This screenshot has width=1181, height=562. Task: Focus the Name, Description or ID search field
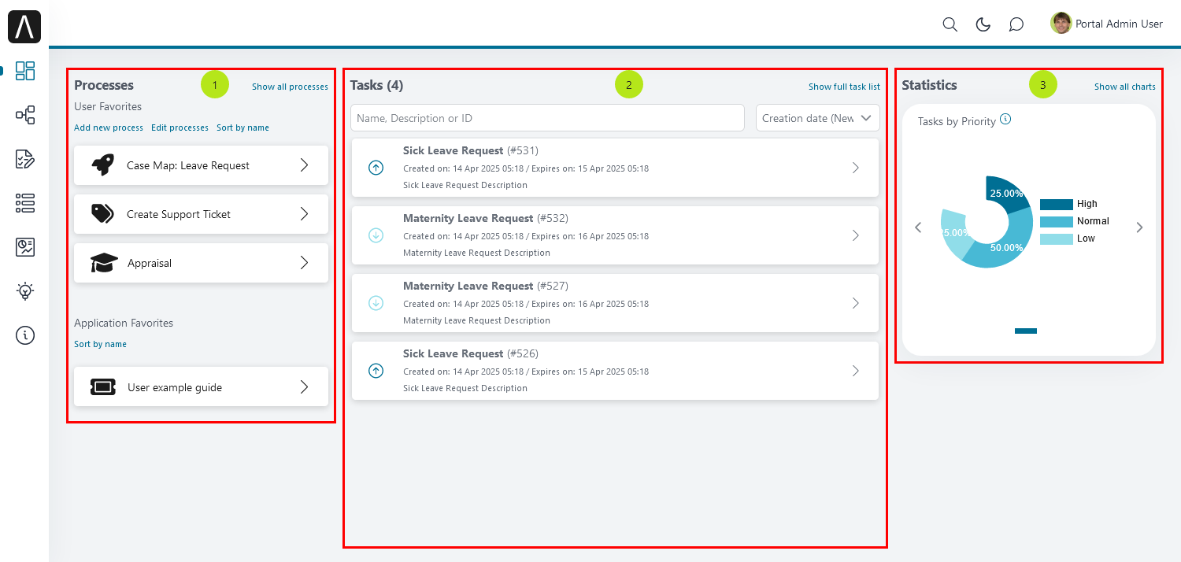(x=547, y=118)
